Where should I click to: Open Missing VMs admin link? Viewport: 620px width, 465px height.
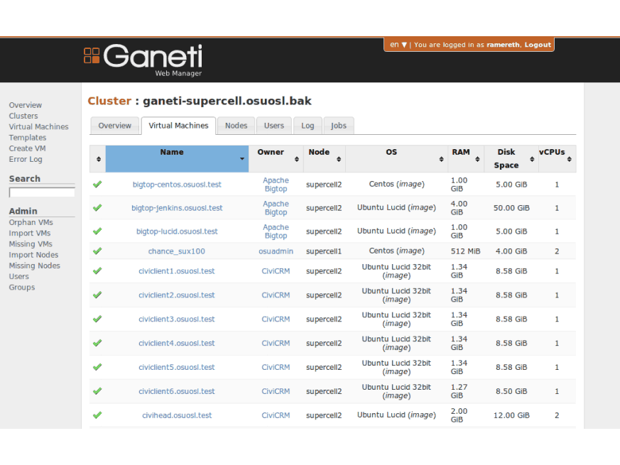click(x=31, y=244)
